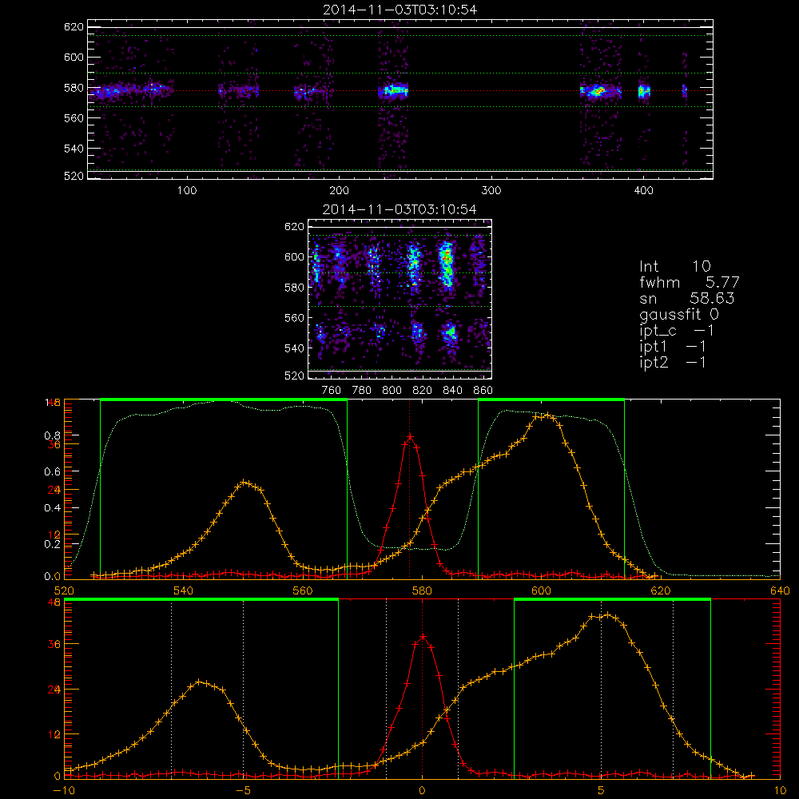Click x-axis label 560 on the upper profile plot

coord(303,590)
